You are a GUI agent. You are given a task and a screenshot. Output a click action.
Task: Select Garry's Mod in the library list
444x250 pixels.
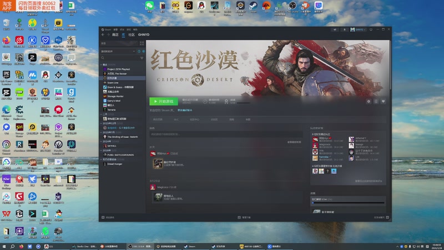[123, 101]
